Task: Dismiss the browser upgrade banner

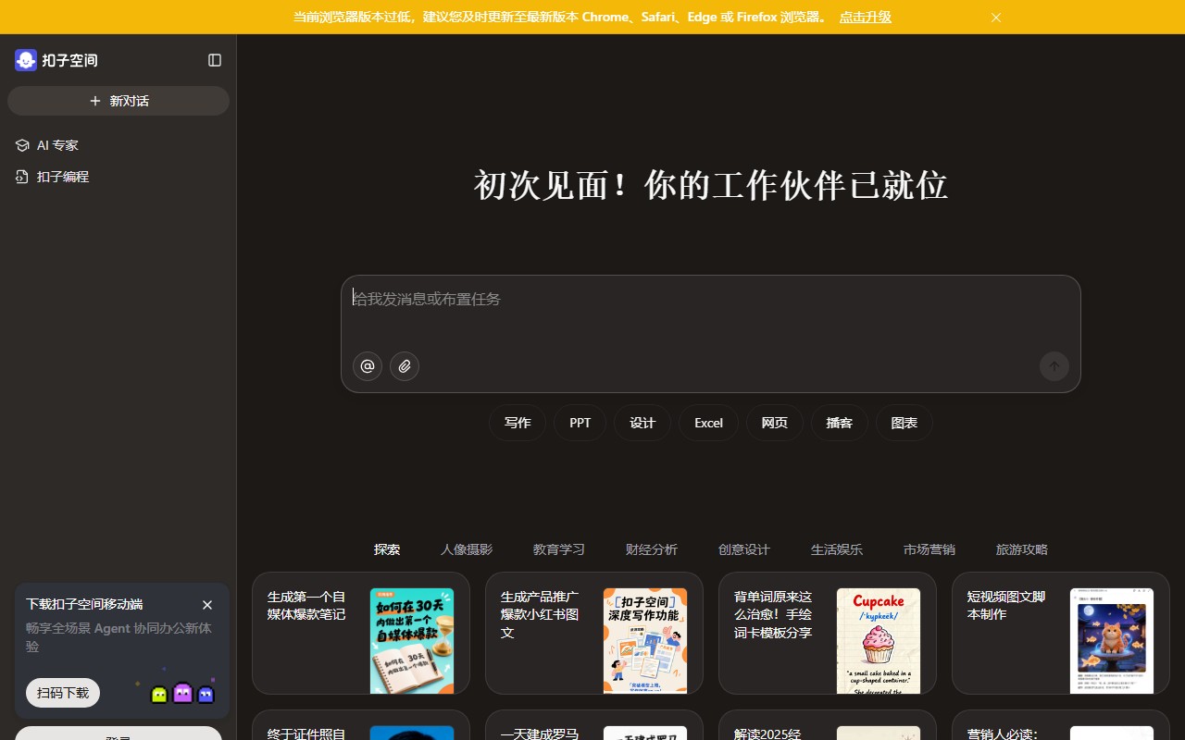Action: pos(996,18)
